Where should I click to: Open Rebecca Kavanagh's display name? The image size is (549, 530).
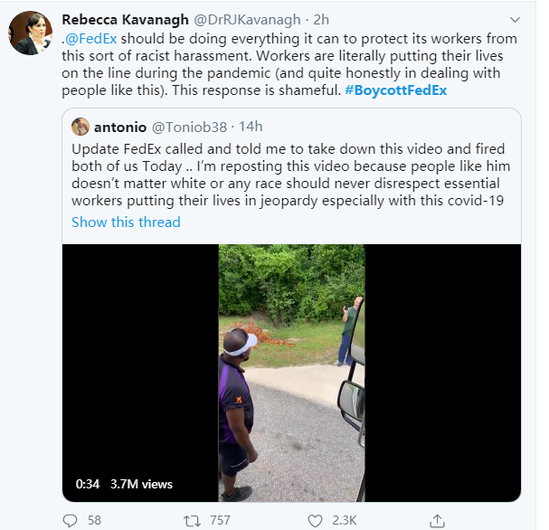tap(125, 19)
